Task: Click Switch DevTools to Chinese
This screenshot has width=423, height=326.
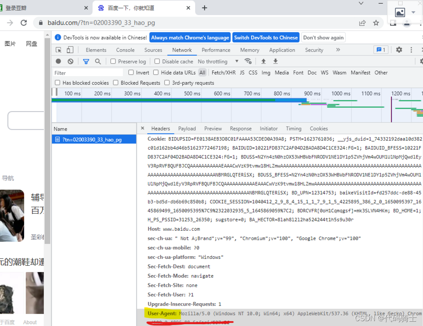Action: (x=266, y=38)
